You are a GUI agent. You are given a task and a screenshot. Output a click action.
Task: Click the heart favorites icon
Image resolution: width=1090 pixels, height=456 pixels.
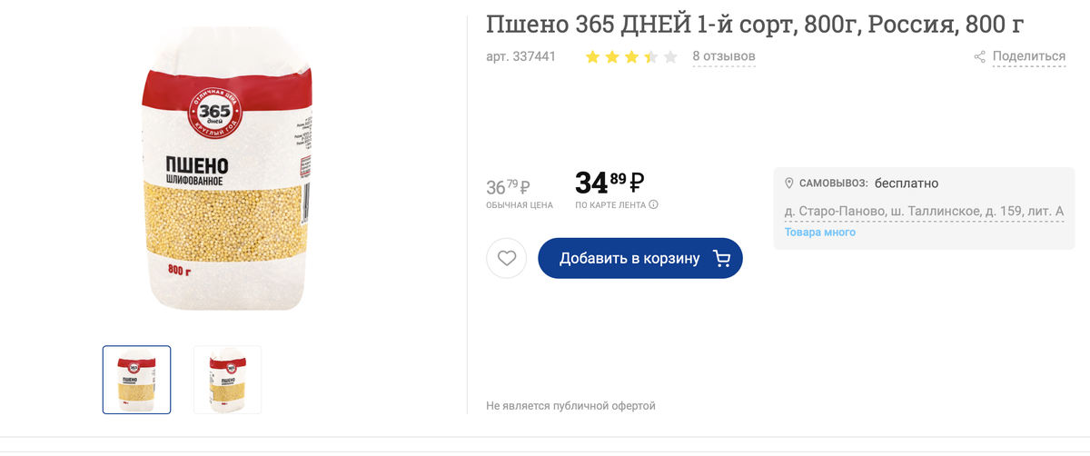tap(507, 258)
